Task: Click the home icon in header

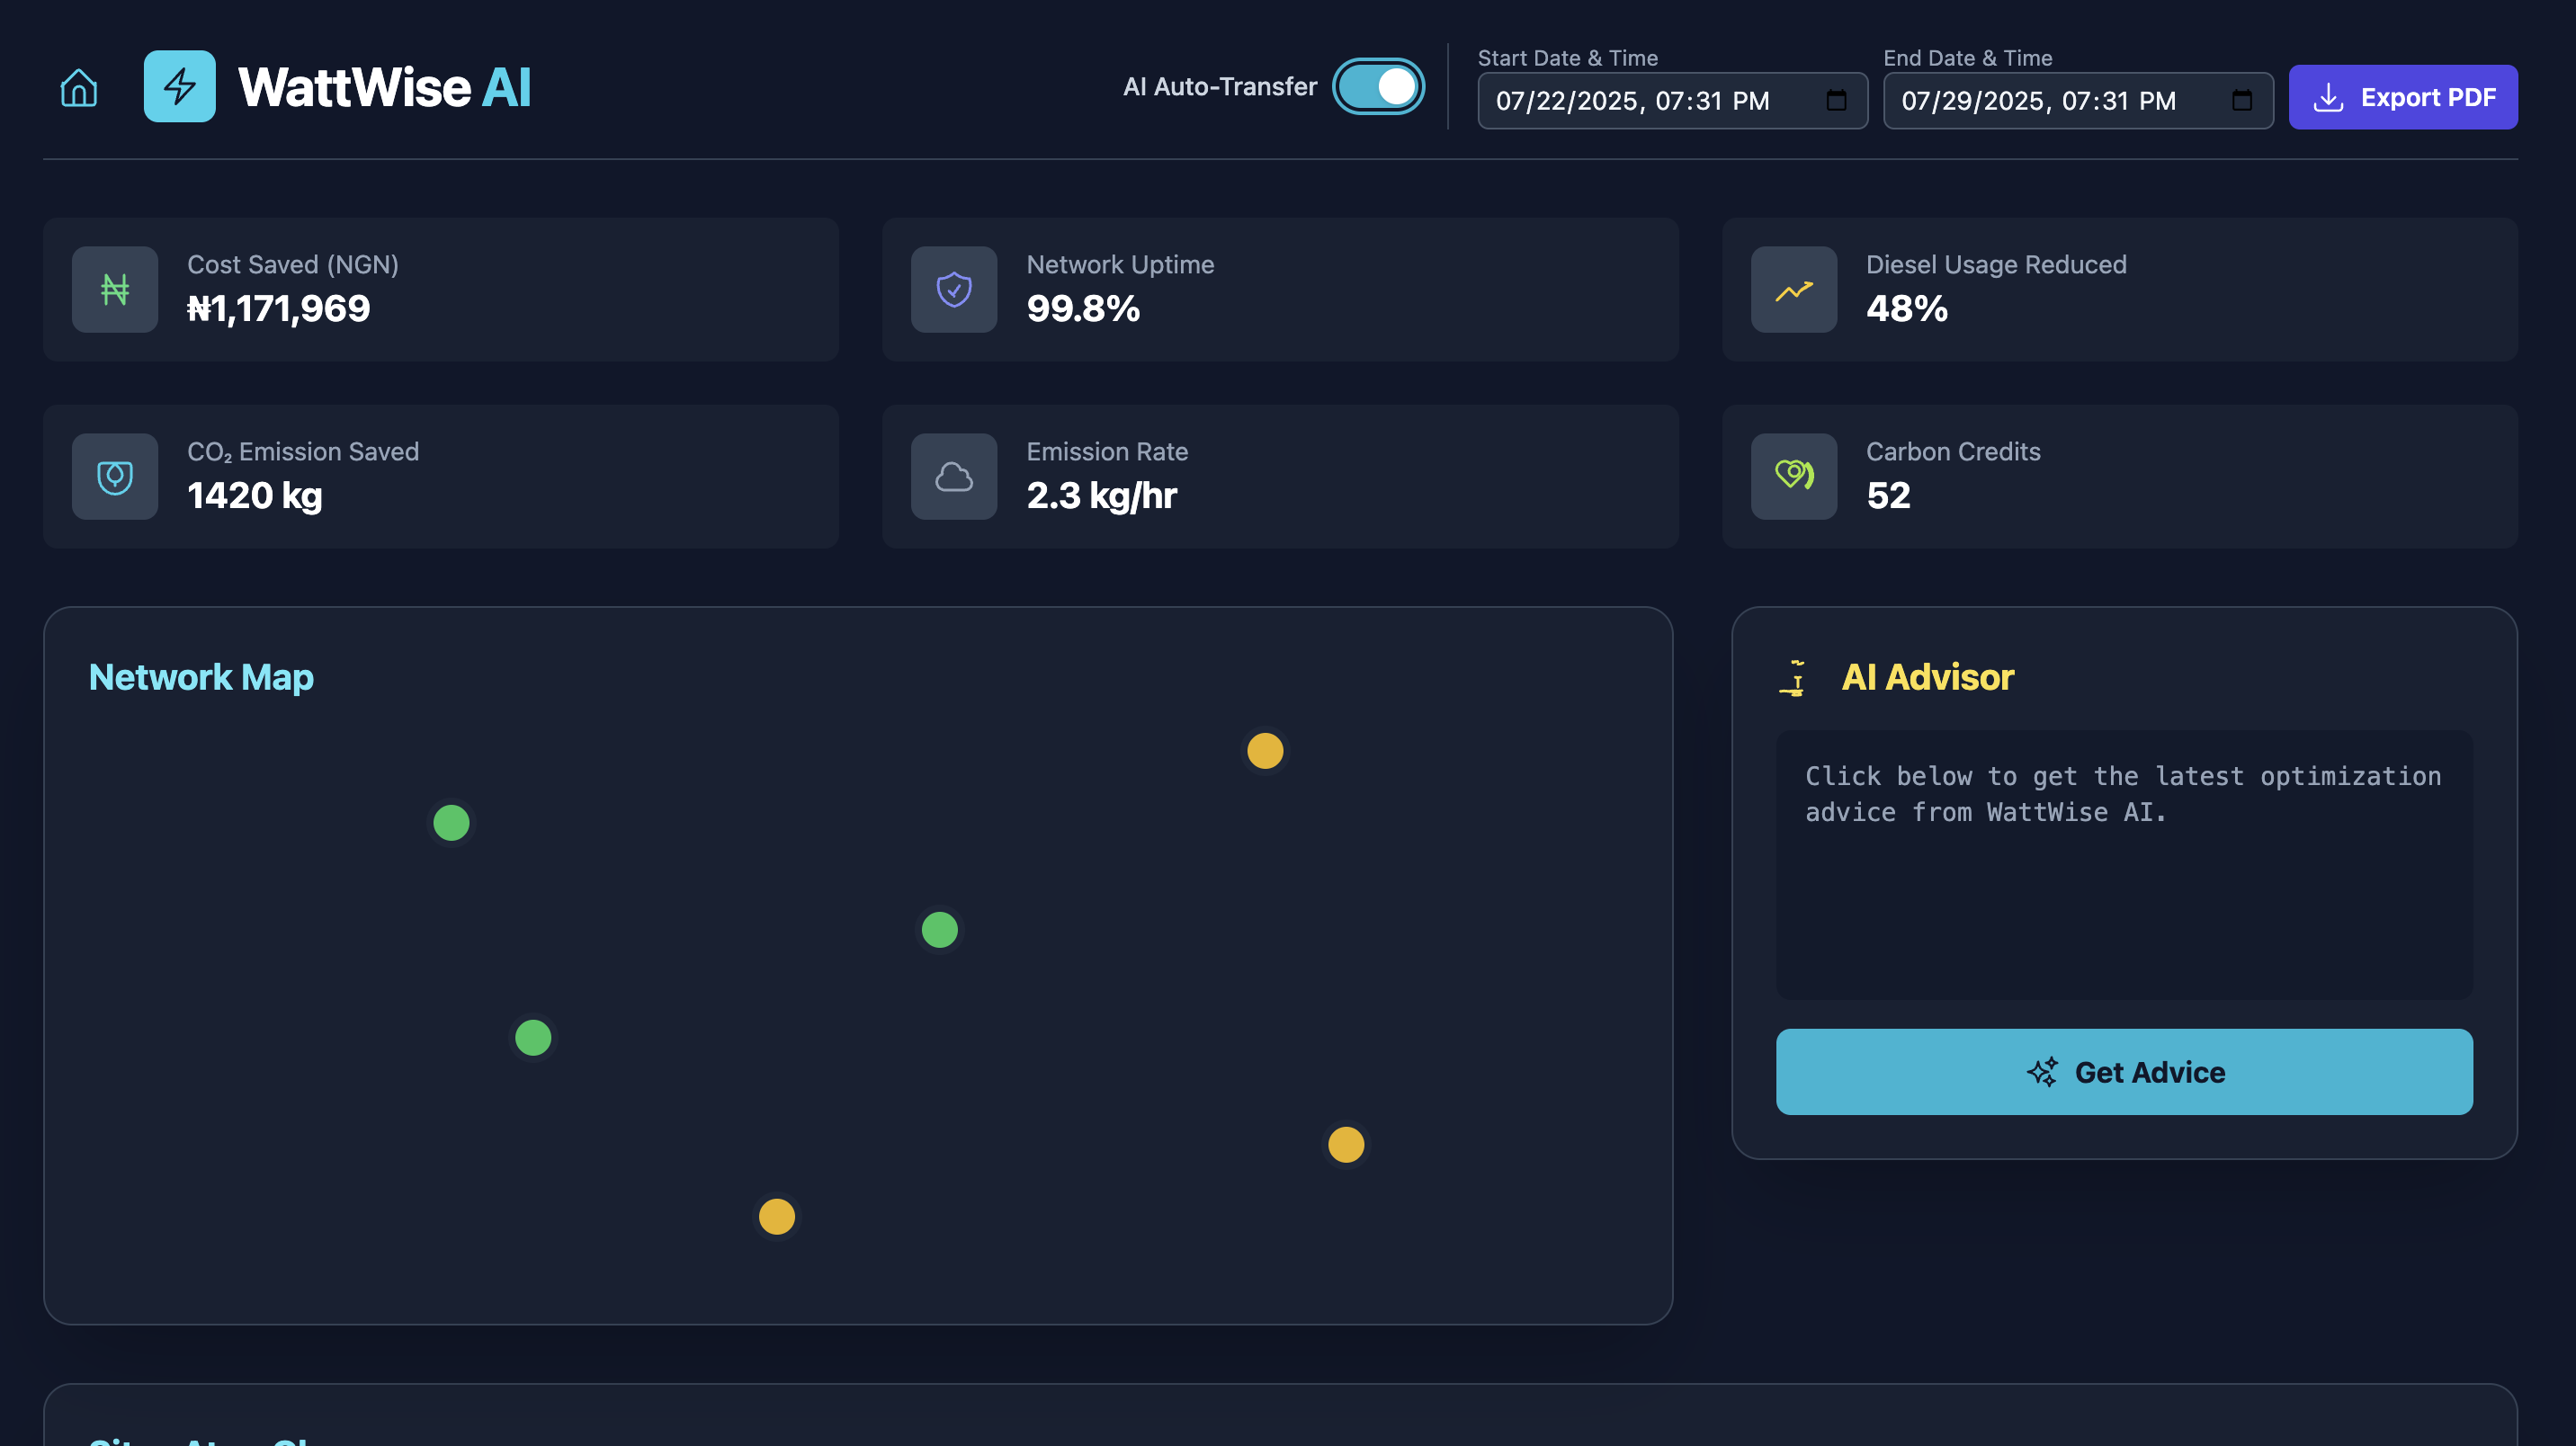Action: point(79,88)
